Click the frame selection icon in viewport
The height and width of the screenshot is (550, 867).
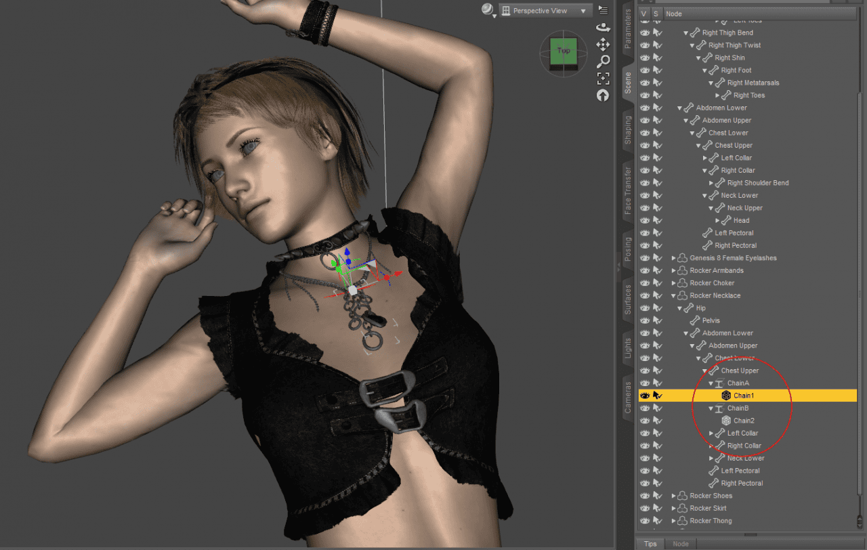click(602, 79)
